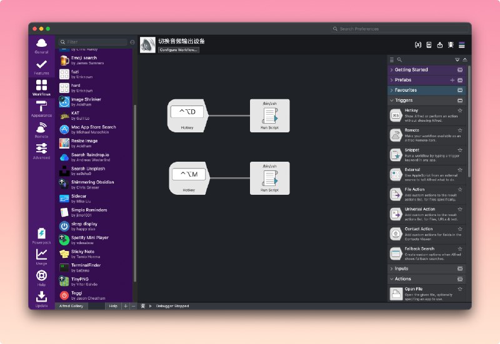500x344 pixels.
Task: Click the workflow variables [x] icon
Action: [x=417, y=45]
